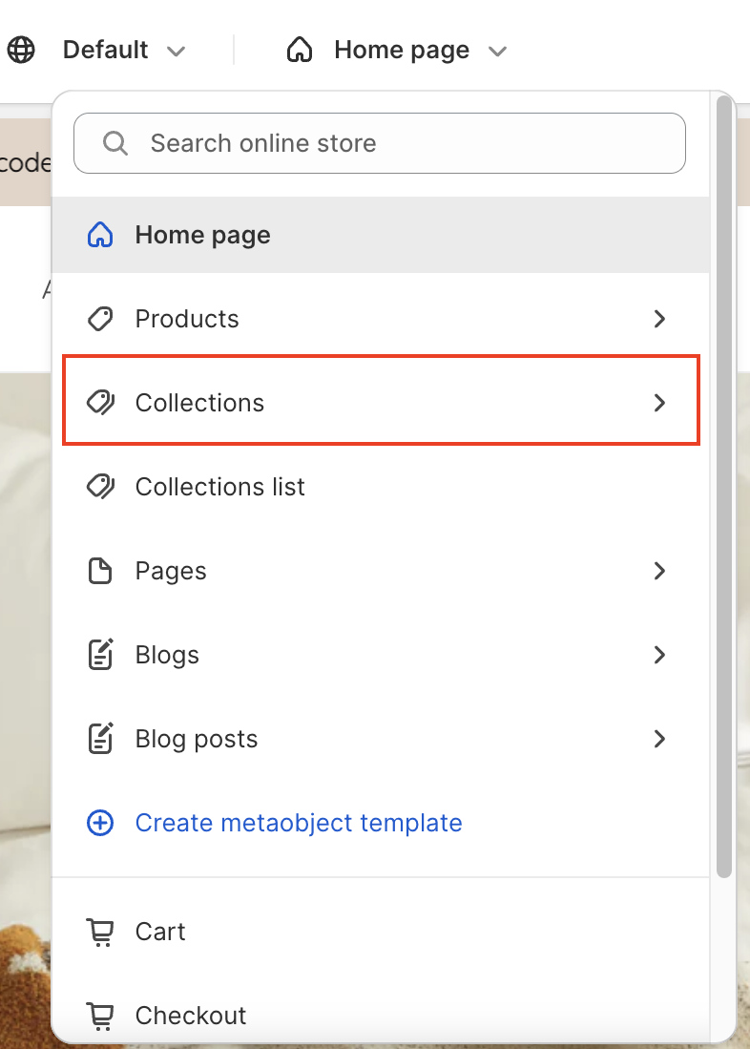Image resolution: width=750 pixels, height=1049 pixels.
Task: Expand Blogs using its chevron arrow
Action: click(x=659, y=655)
